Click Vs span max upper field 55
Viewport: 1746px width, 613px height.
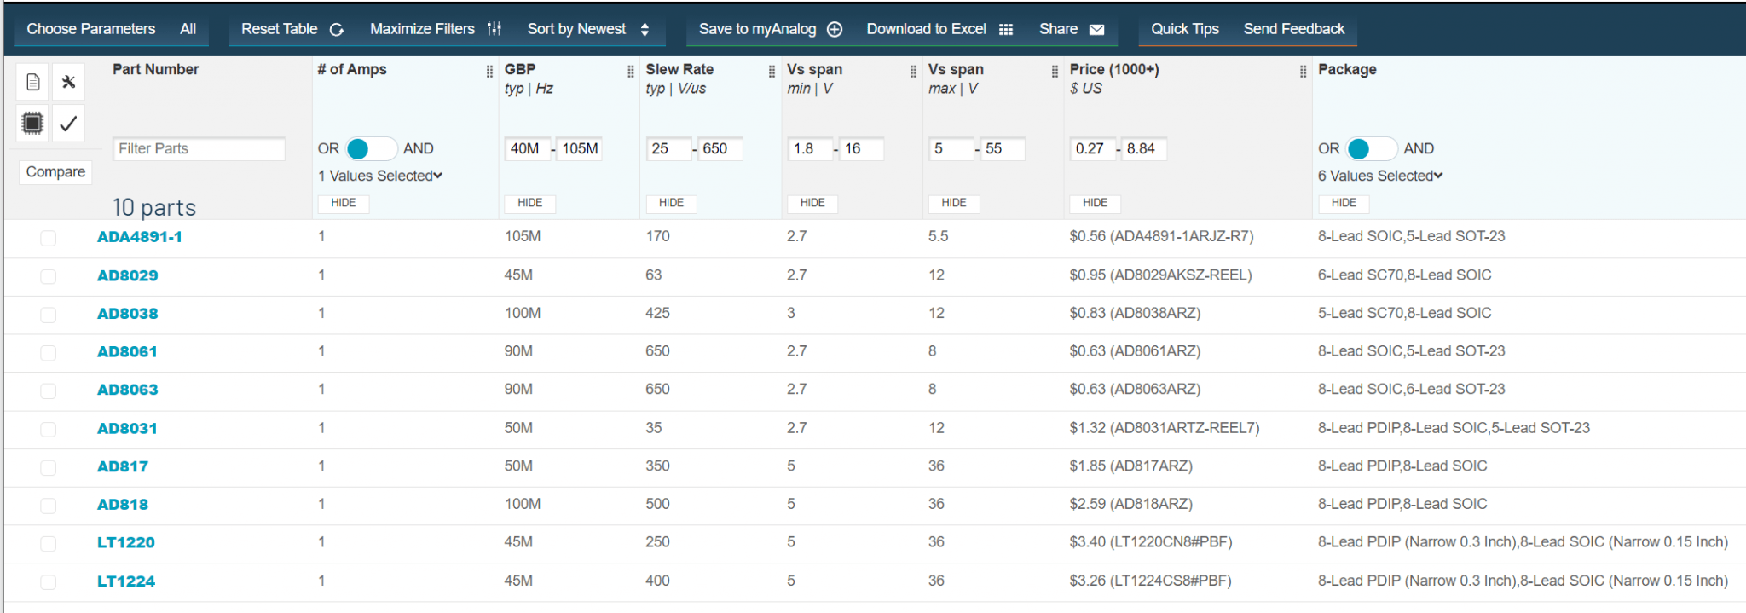point(1003,149)
